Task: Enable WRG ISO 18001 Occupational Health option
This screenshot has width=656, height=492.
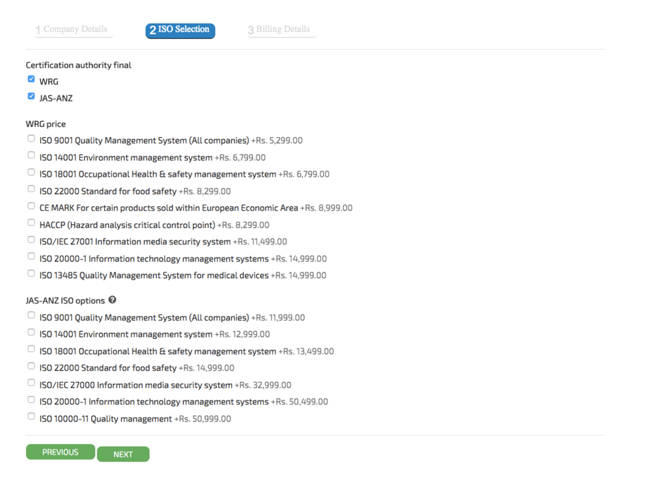Action: [x=31, y=172]
